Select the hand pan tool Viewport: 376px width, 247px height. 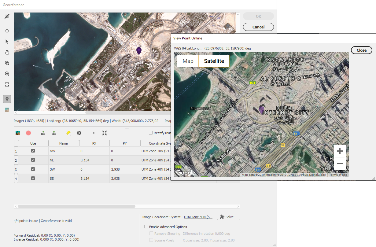click(x=7, y=52)
